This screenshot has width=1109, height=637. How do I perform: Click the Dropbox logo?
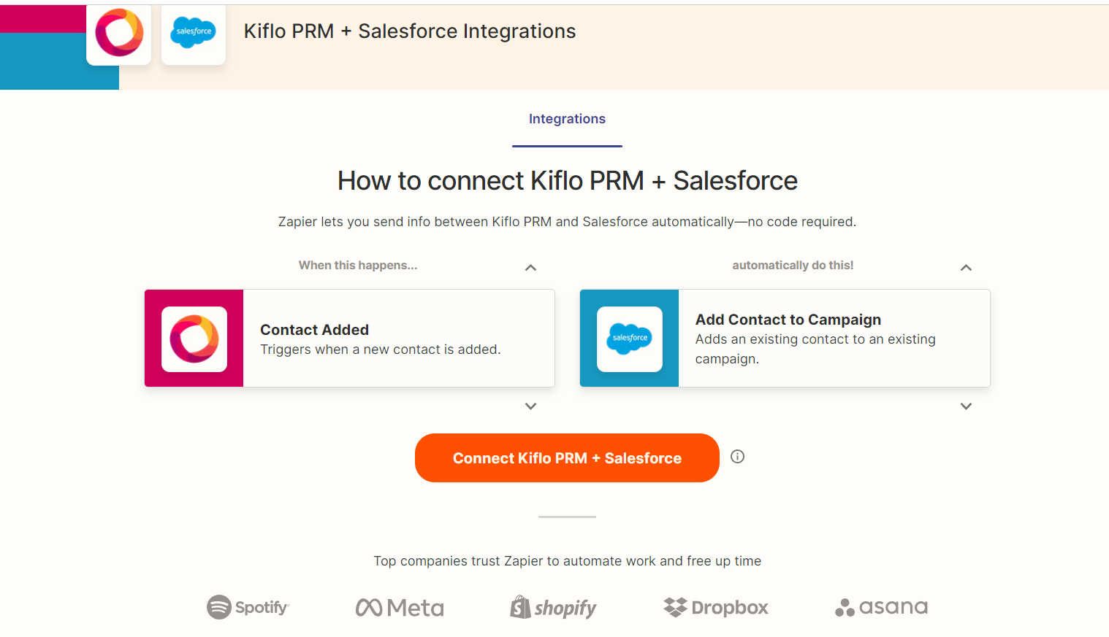(716, 607)
